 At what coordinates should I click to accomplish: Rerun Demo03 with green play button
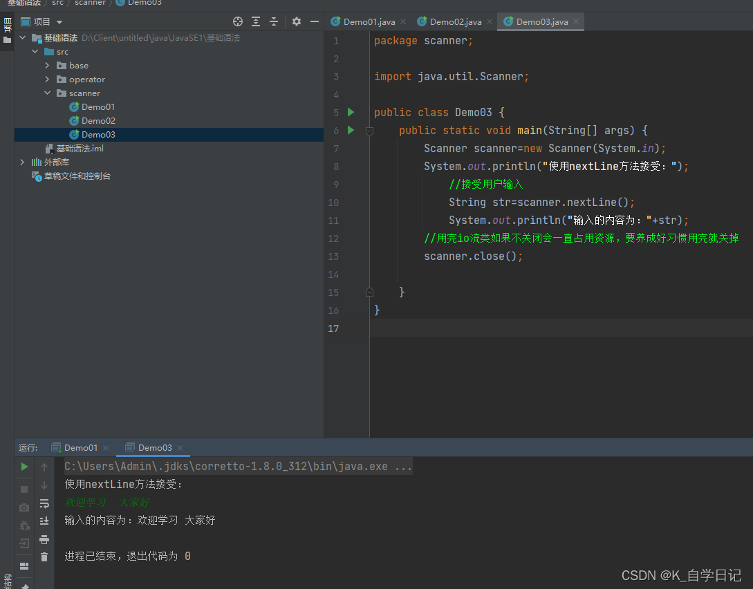24,467
